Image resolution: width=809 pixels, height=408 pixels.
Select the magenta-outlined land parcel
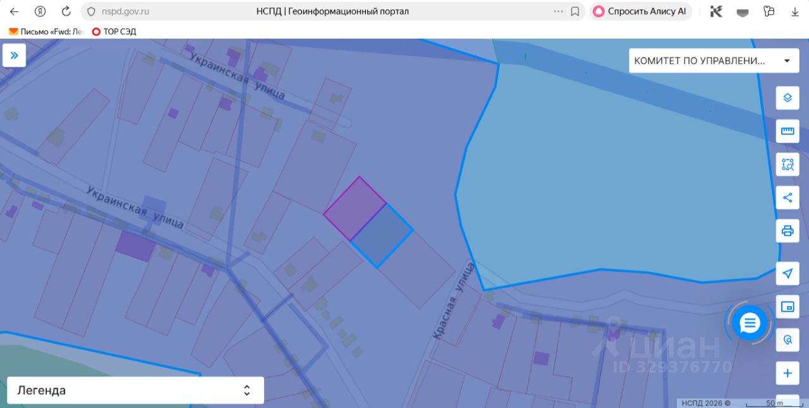[x=355, y=209]
